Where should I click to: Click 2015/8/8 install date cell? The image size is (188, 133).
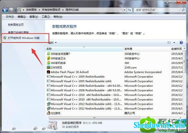177,54
